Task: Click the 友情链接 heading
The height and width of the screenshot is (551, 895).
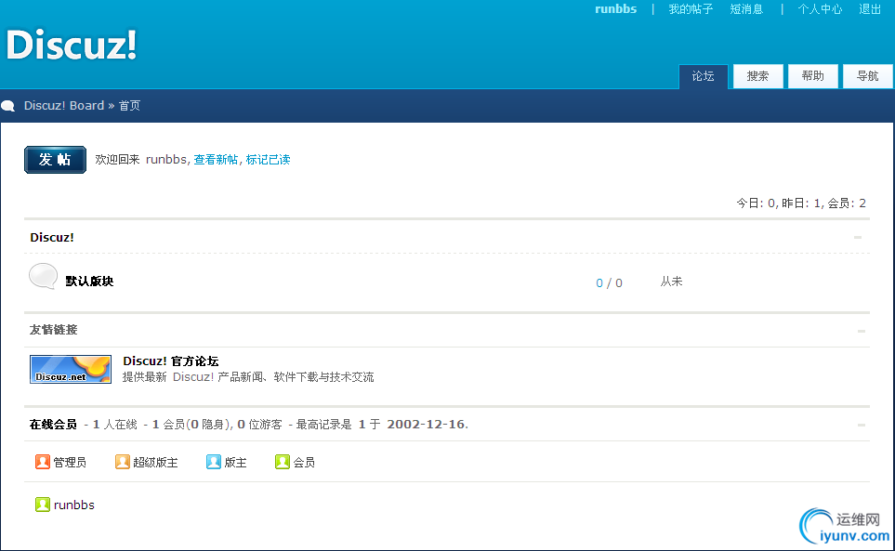Action: point(53,330)
